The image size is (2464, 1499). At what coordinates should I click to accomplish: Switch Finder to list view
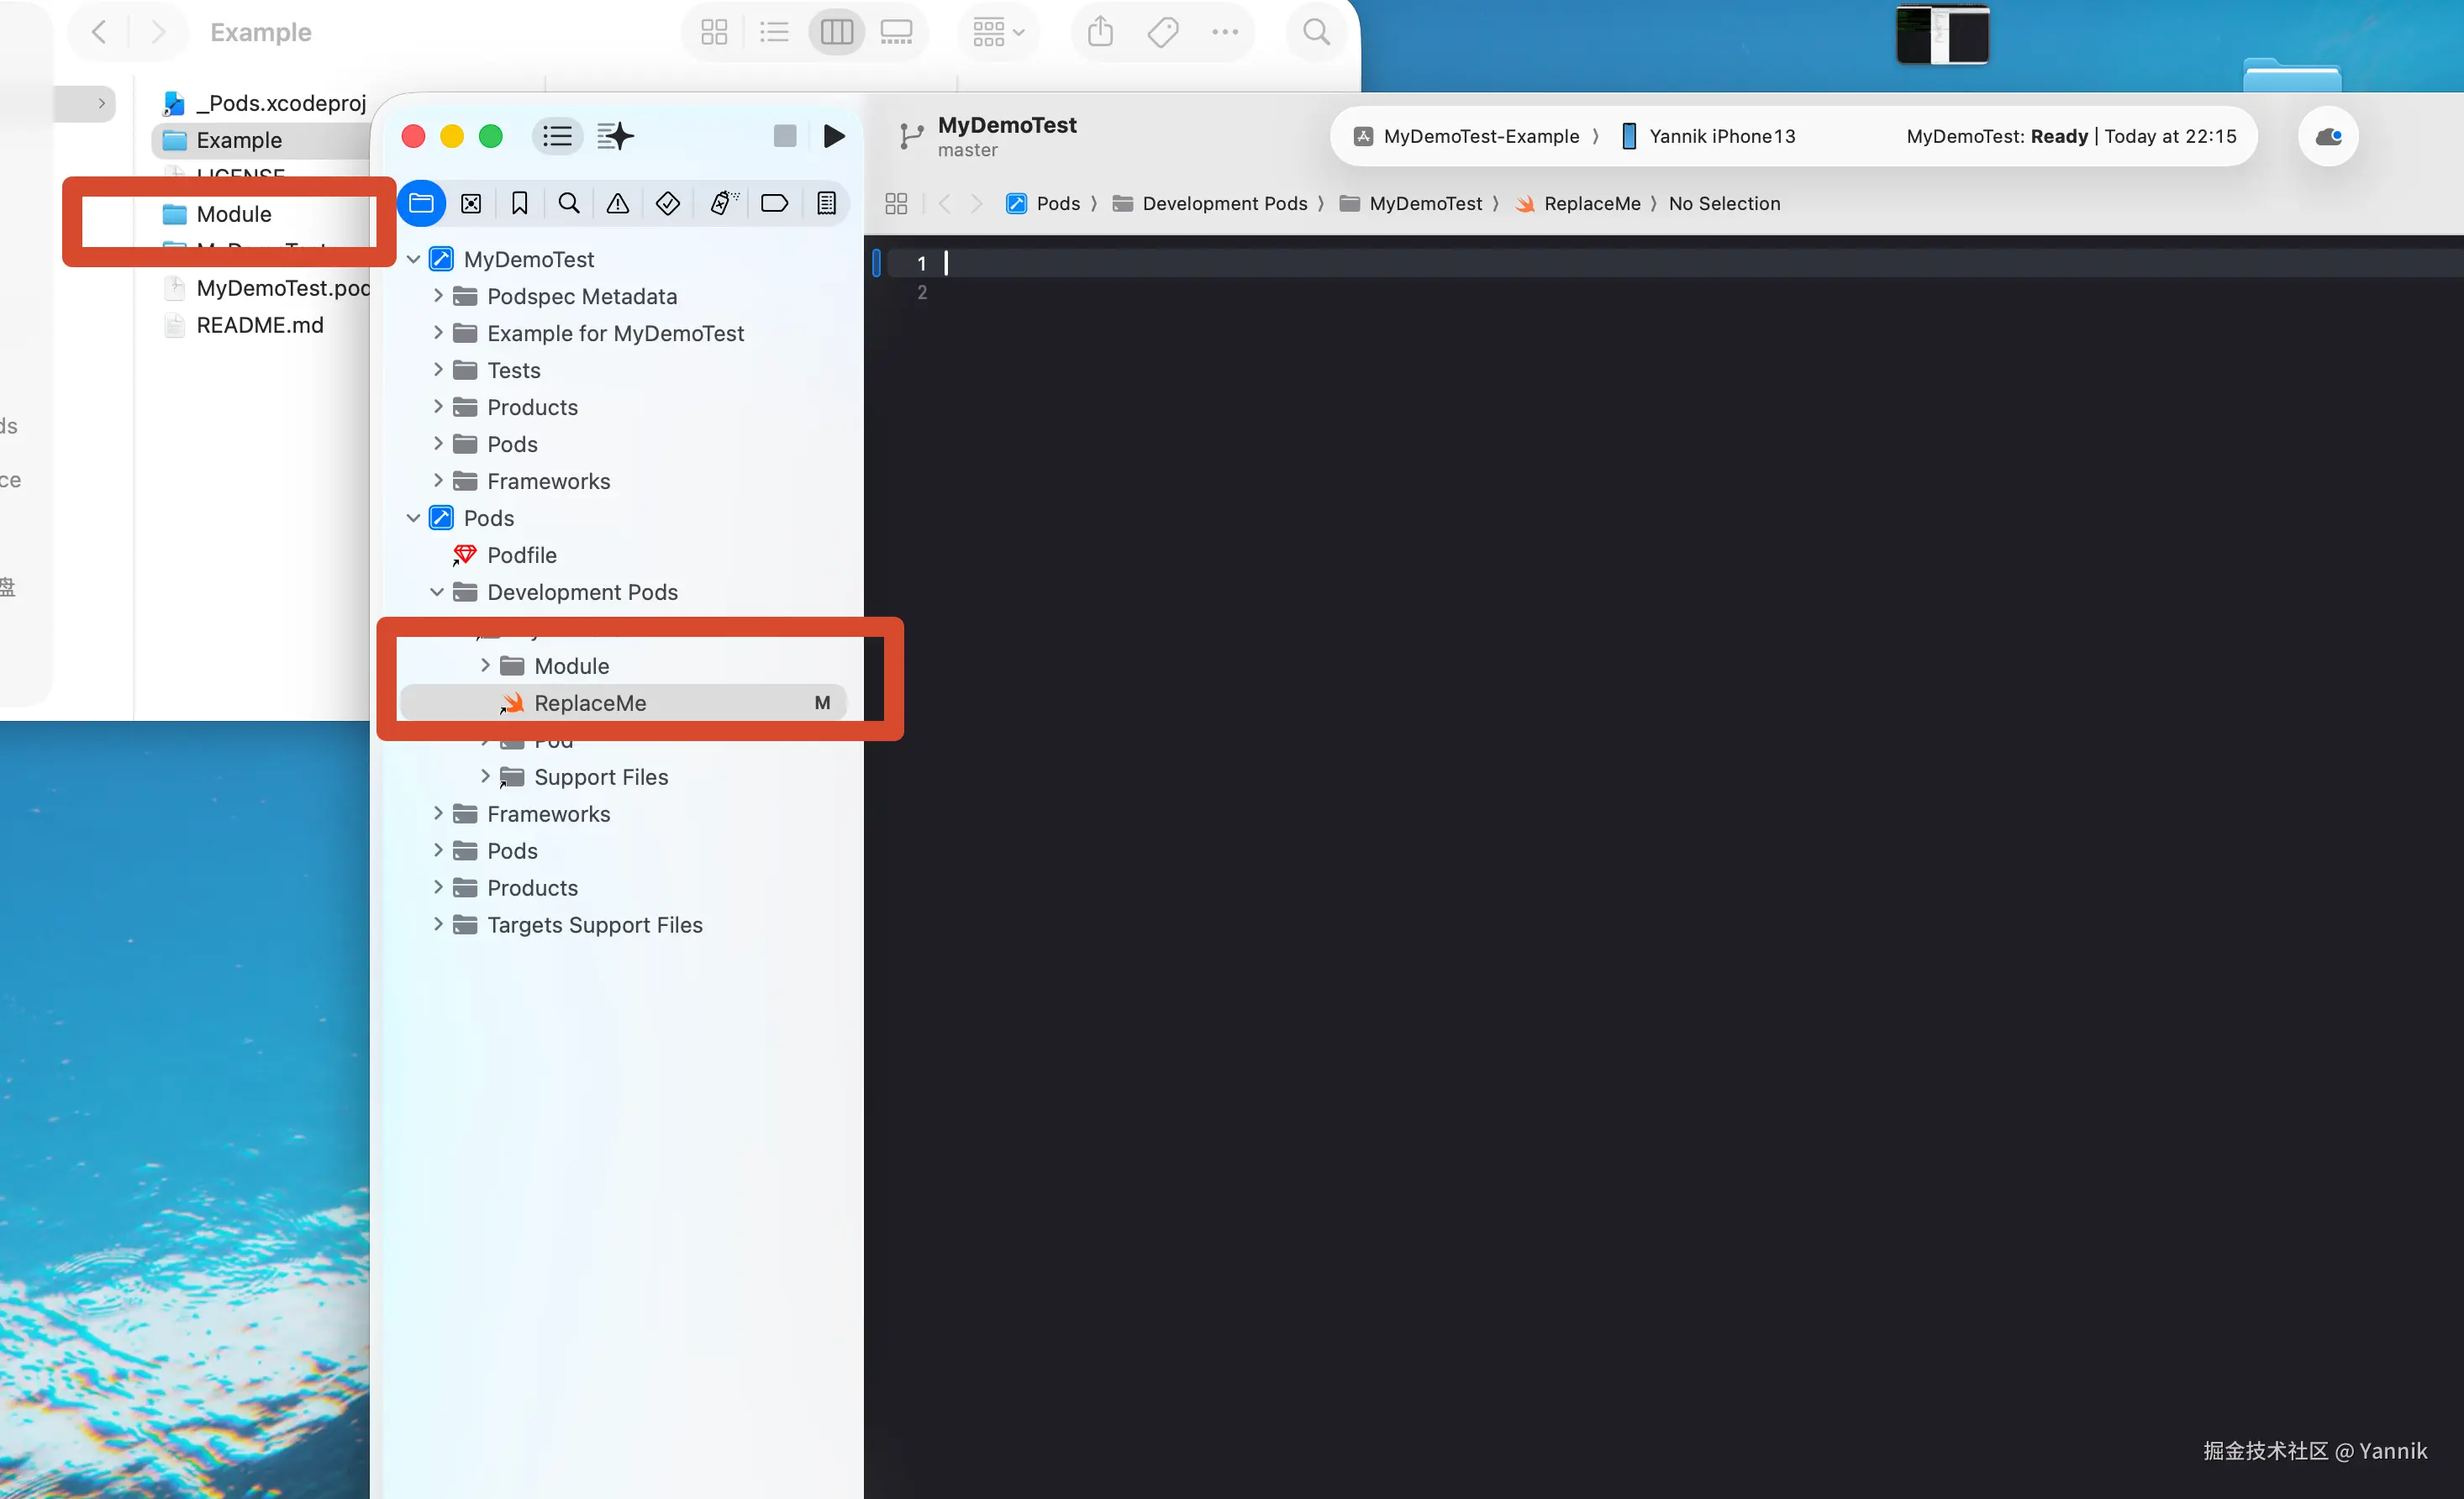pos(774,32)
